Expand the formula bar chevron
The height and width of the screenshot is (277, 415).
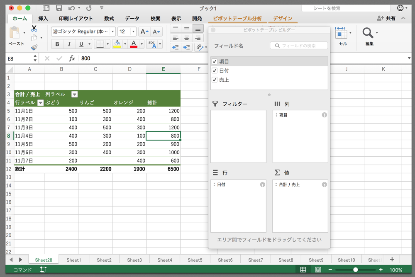409,58
